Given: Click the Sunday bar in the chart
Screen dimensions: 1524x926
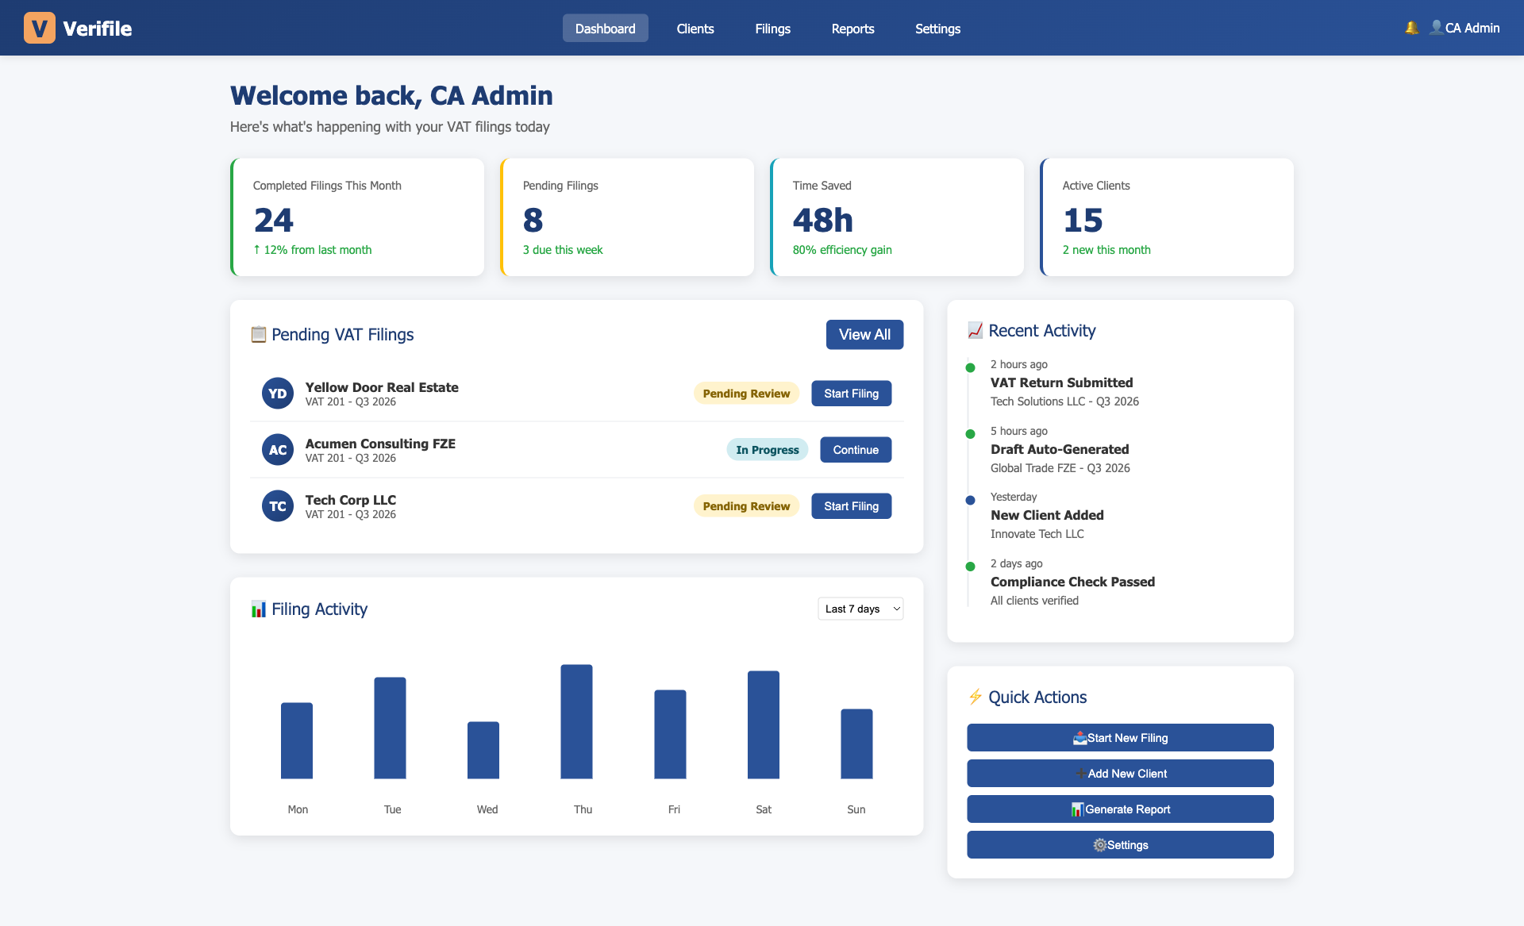Looking at the screenshot, I should tap(856, 743).
